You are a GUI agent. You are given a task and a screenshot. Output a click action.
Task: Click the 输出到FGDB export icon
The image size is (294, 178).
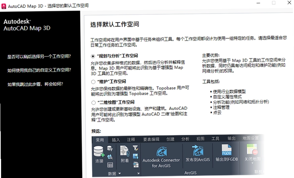pos(227,150)
